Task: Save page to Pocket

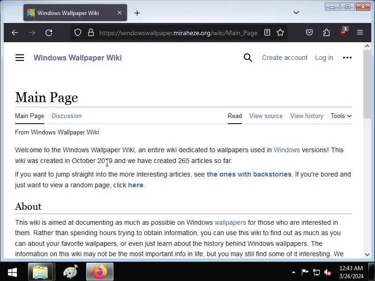Action: coord(309,32)
